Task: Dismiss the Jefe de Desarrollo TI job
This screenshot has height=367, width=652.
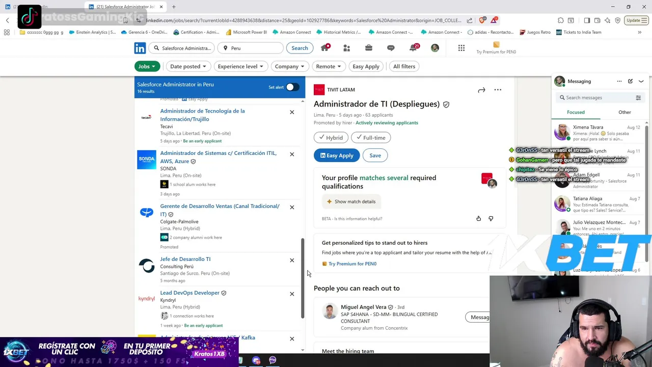Action: [x=292, y=260]
